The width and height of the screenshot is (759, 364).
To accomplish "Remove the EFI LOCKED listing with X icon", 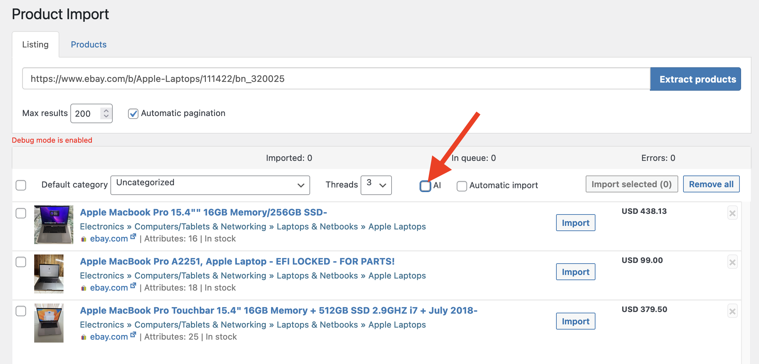I will point(732,262).
